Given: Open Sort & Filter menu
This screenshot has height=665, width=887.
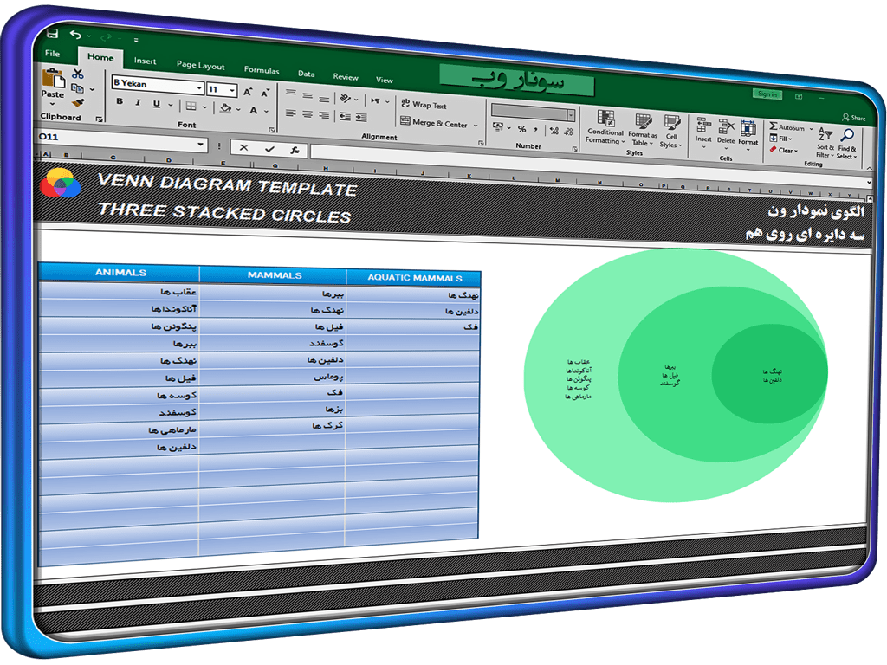Looking at the screenshot, I should 825,142.
